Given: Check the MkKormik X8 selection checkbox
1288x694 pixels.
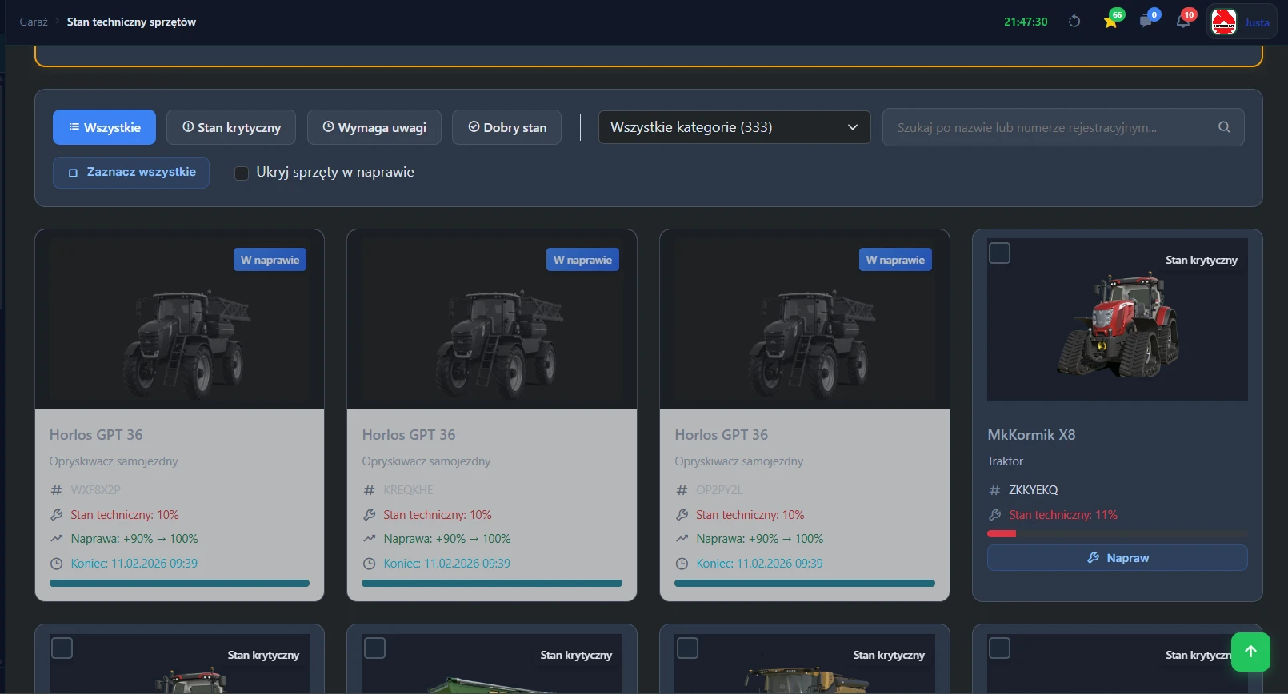Looking at the screenshot, I should pos(999,253).
